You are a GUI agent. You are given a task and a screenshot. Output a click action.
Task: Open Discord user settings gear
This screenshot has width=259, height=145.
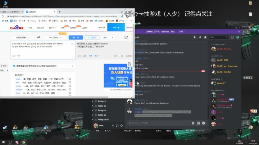122,126
